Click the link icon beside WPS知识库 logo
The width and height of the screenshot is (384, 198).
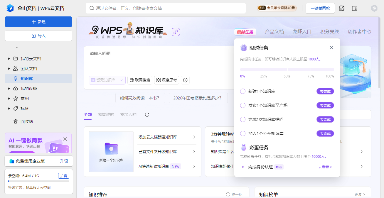(176, 32)
